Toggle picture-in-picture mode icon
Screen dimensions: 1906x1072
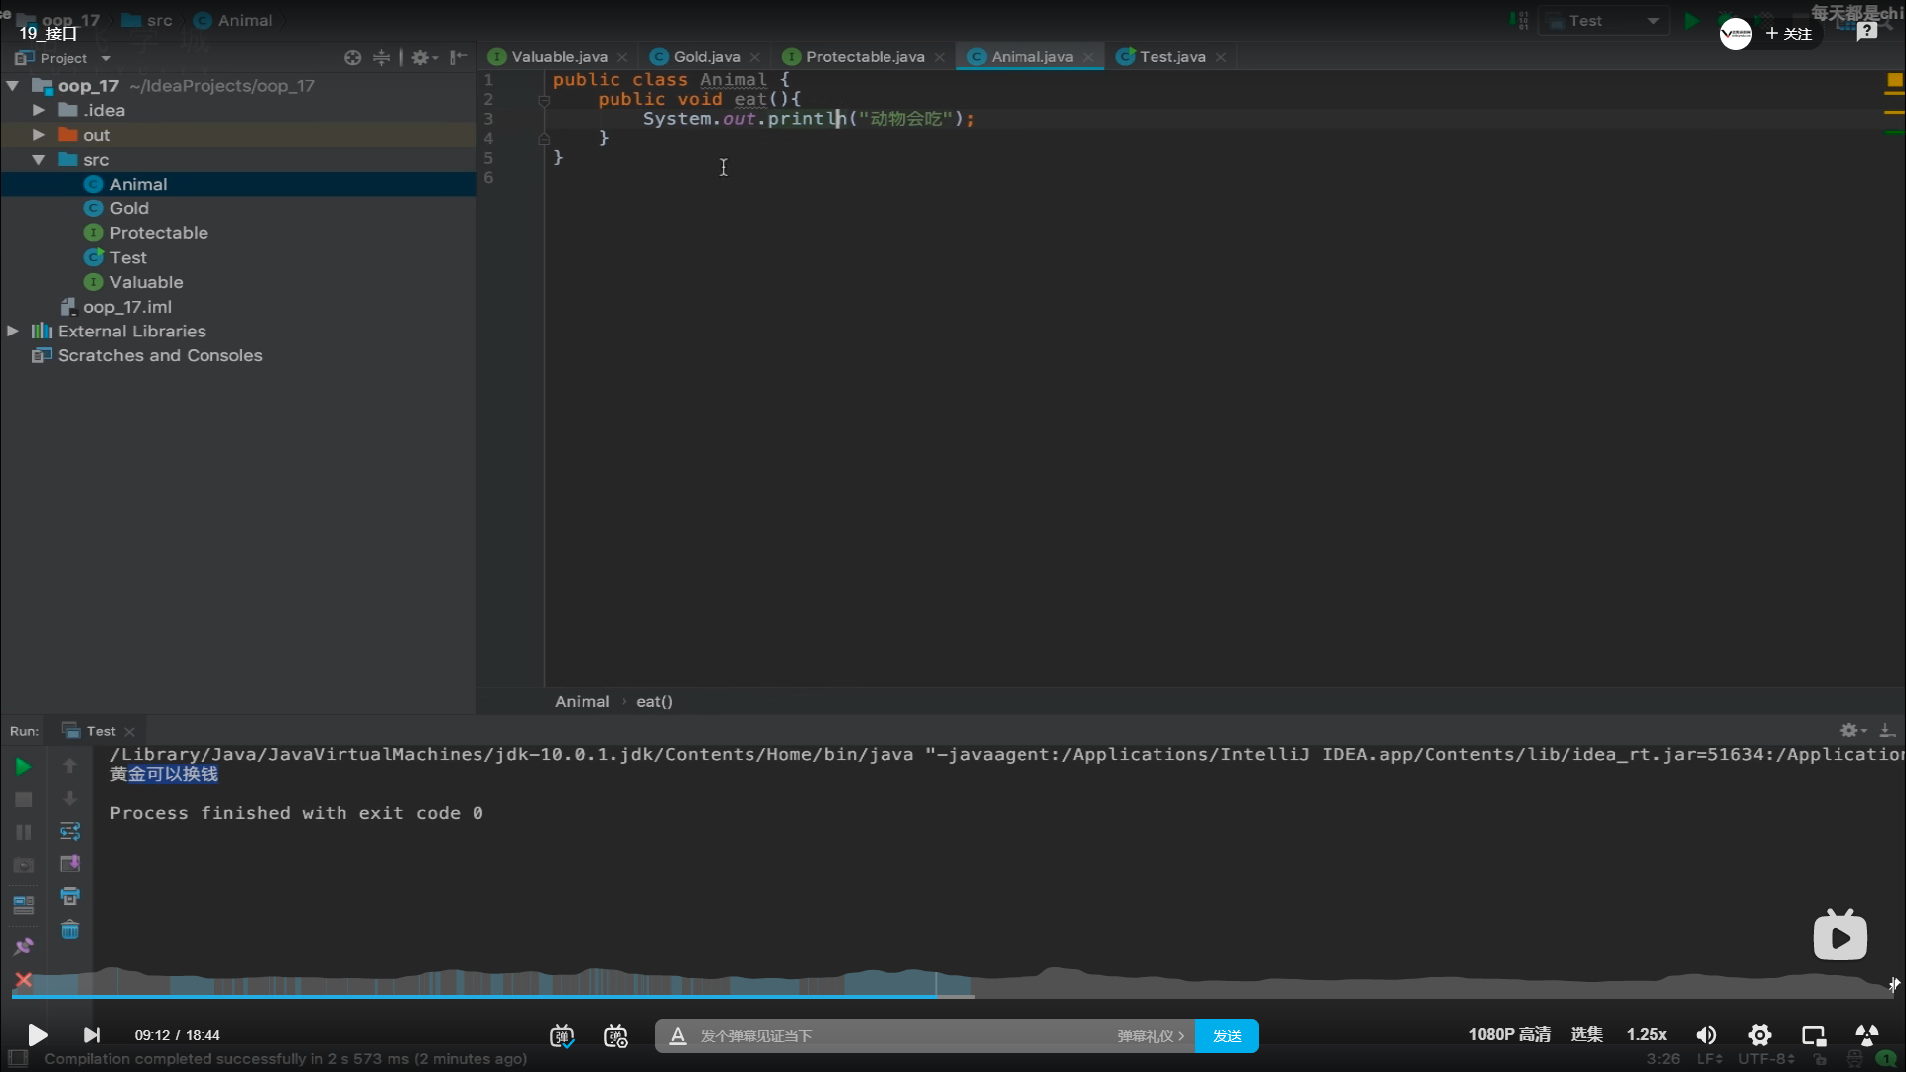[x=1813, y=1035]
